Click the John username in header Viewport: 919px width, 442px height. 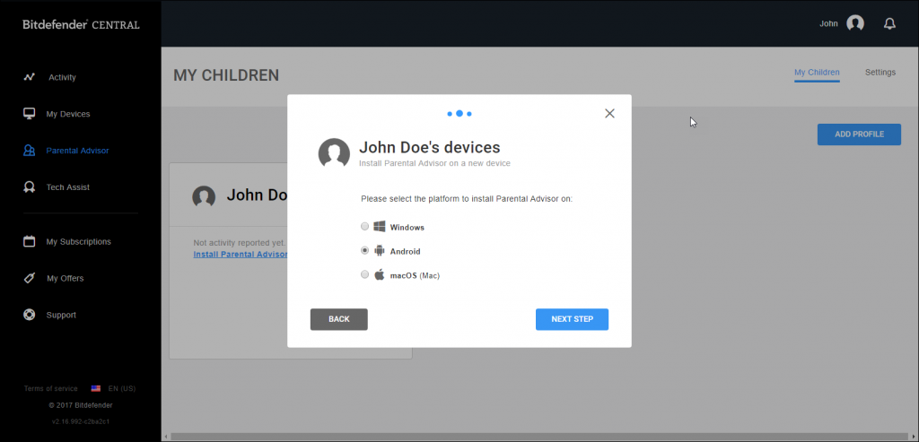click(828, 24)
